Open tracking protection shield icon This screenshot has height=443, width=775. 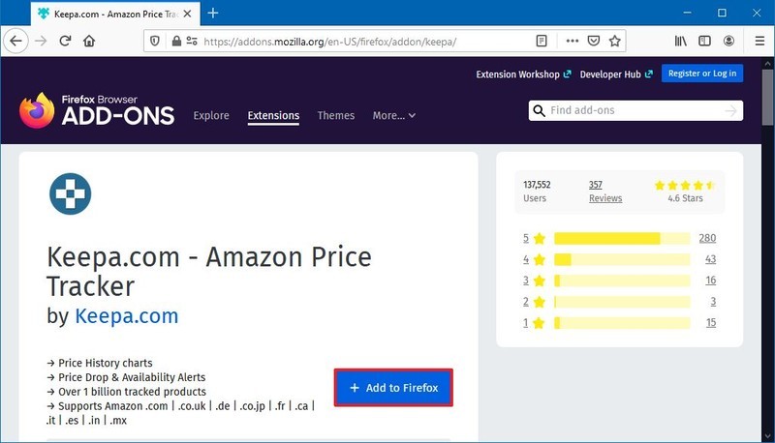tap(155, 41)
